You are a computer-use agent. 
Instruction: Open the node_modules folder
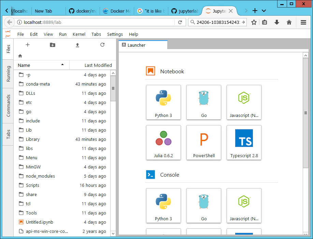click(x=62, y=176)
